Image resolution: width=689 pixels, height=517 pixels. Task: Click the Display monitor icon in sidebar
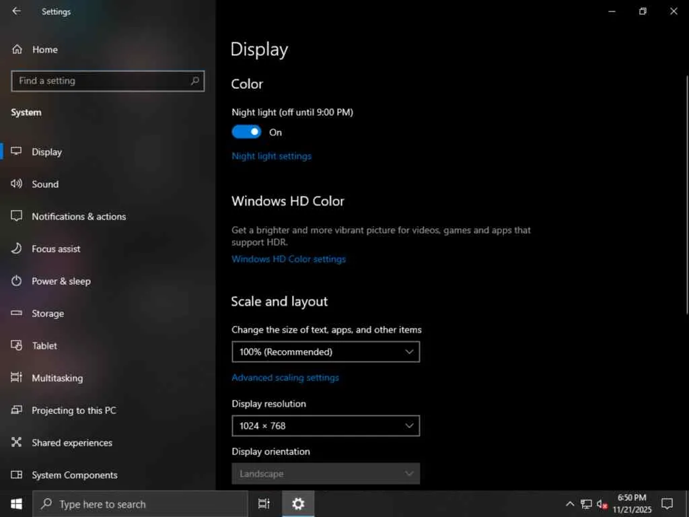point(16,151)
